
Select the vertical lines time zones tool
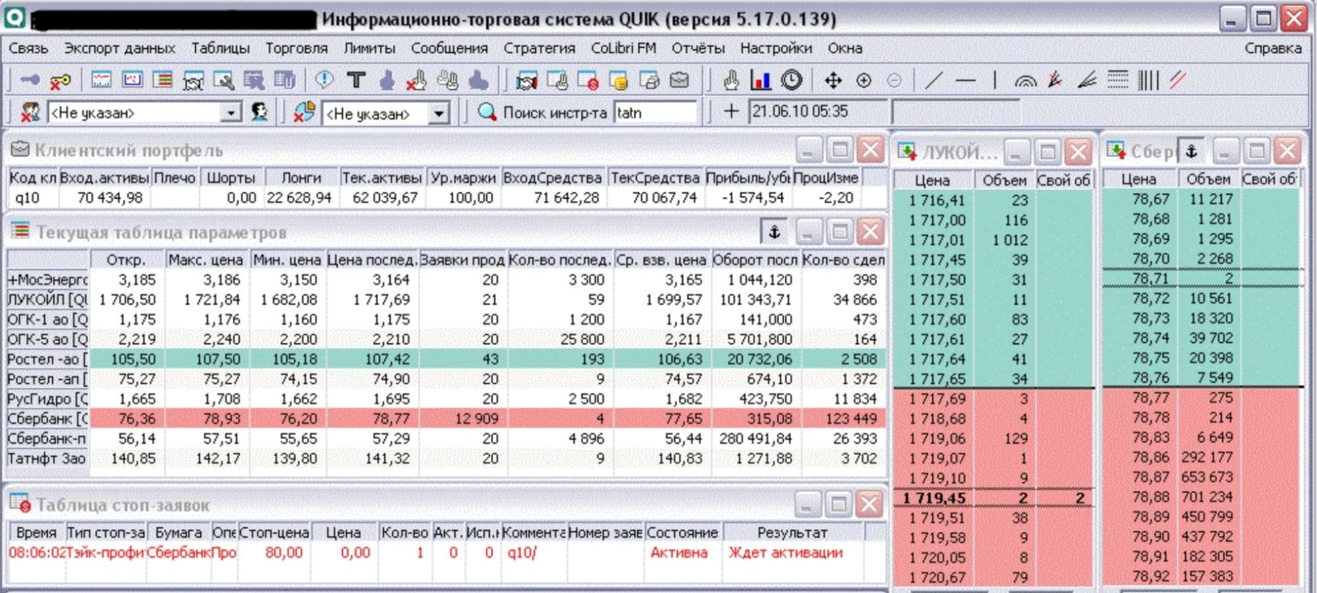(x=1148, y=80)
